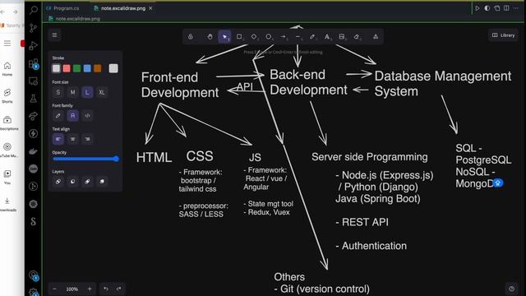Screen dimensions: 526x296
Task: Redo the last canvas action
Action: 118,289
